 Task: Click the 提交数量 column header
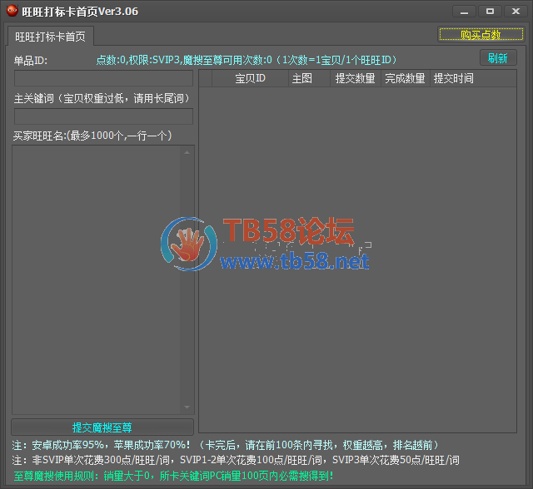tap(356, 78)
